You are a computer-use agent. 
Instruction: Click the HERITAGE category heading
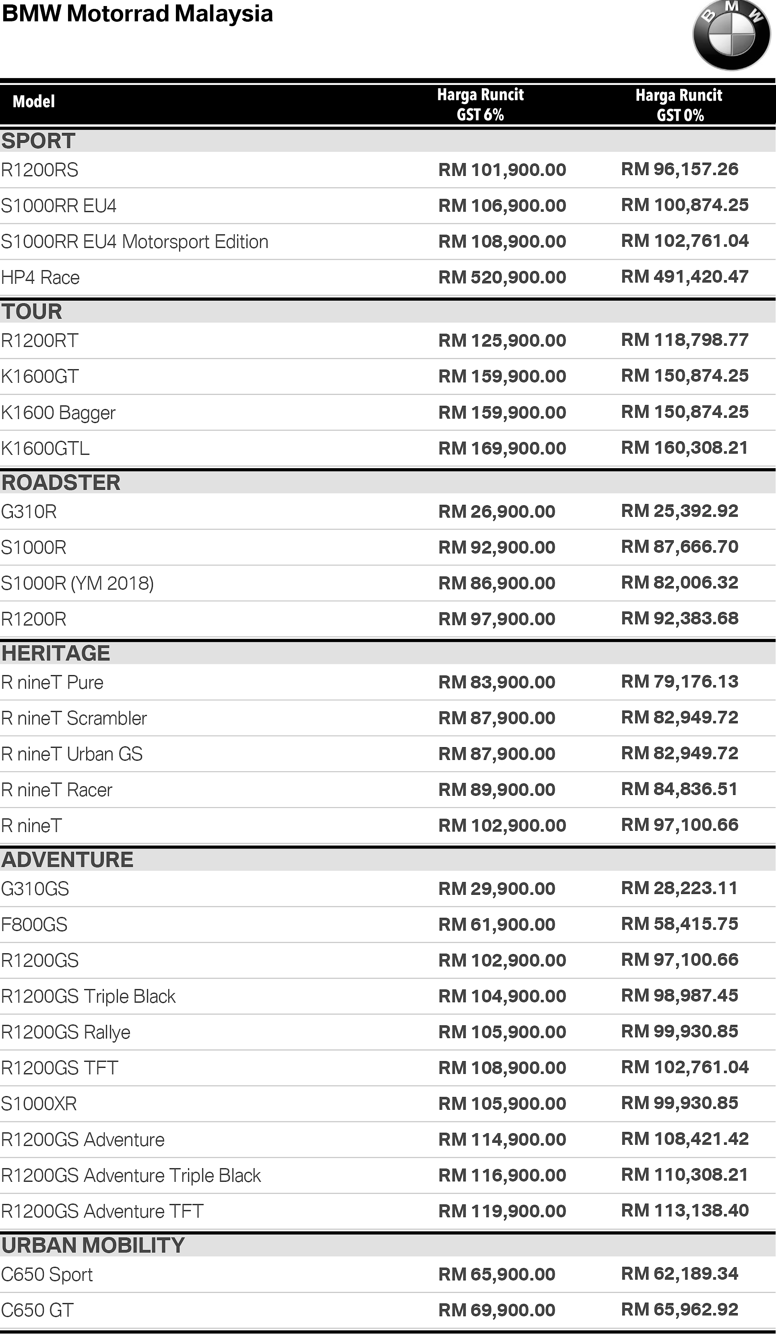pyautogui.click(x=56, y=653)
